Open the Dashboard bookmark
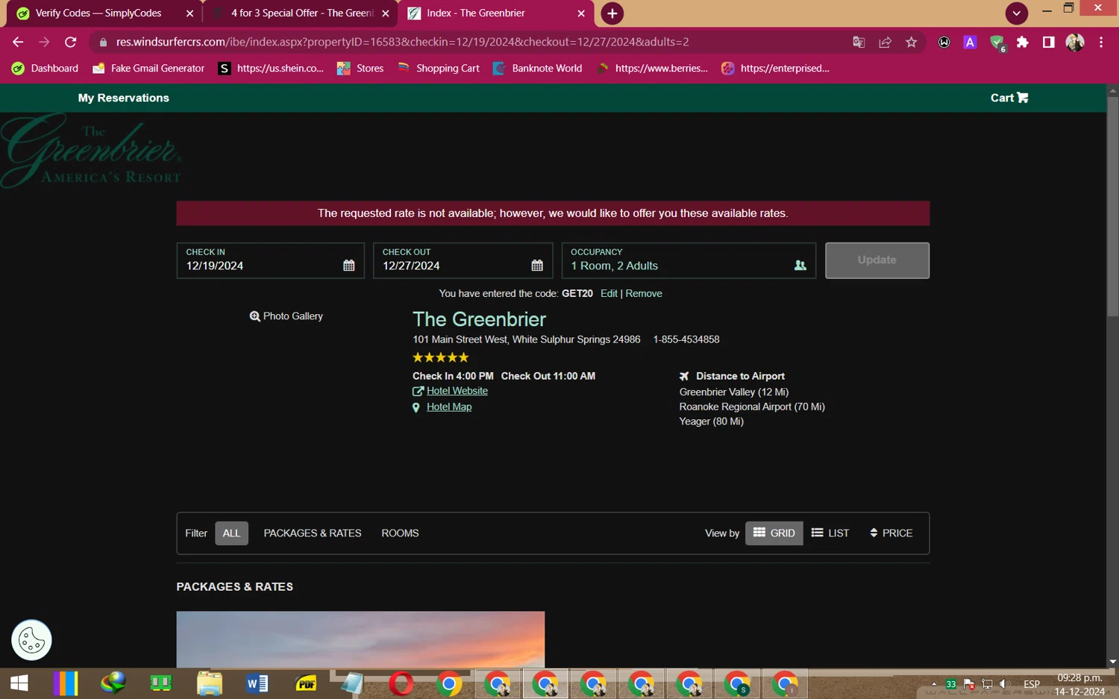Screen dimensions: 1119x699 tap(46, 69)
